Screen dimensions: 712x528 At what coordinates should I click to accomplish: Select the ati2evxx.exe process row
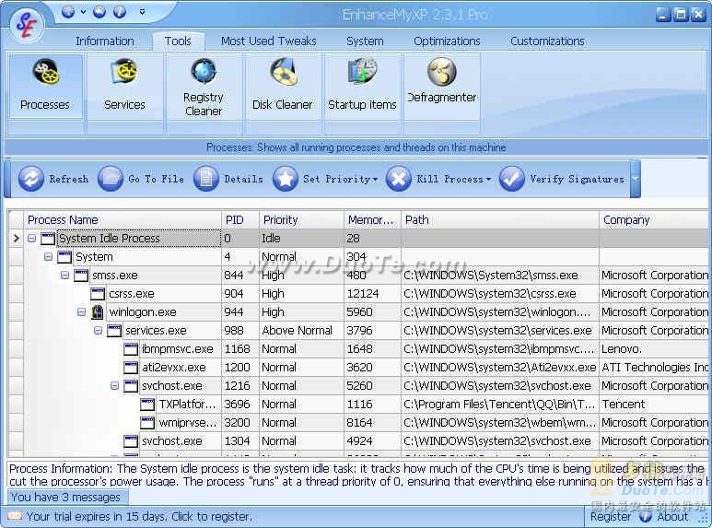[358, 367]
